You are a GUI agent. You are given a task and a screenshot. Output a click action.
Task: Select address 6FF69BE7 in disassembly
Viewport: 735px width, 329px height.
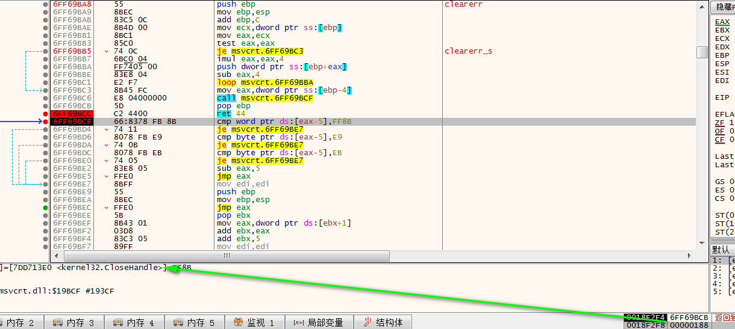(x=72, y=184)
